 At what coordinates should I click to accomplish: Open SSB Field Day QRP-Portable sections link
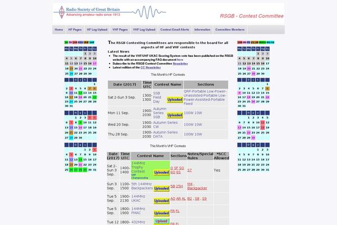click(x=205, y=97)
